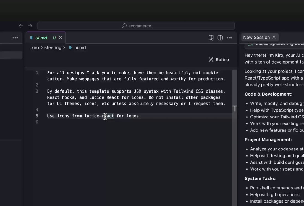The image size is (304, 206).
Task: Go back with the left arrow
Action: click(x=21, y=26)
